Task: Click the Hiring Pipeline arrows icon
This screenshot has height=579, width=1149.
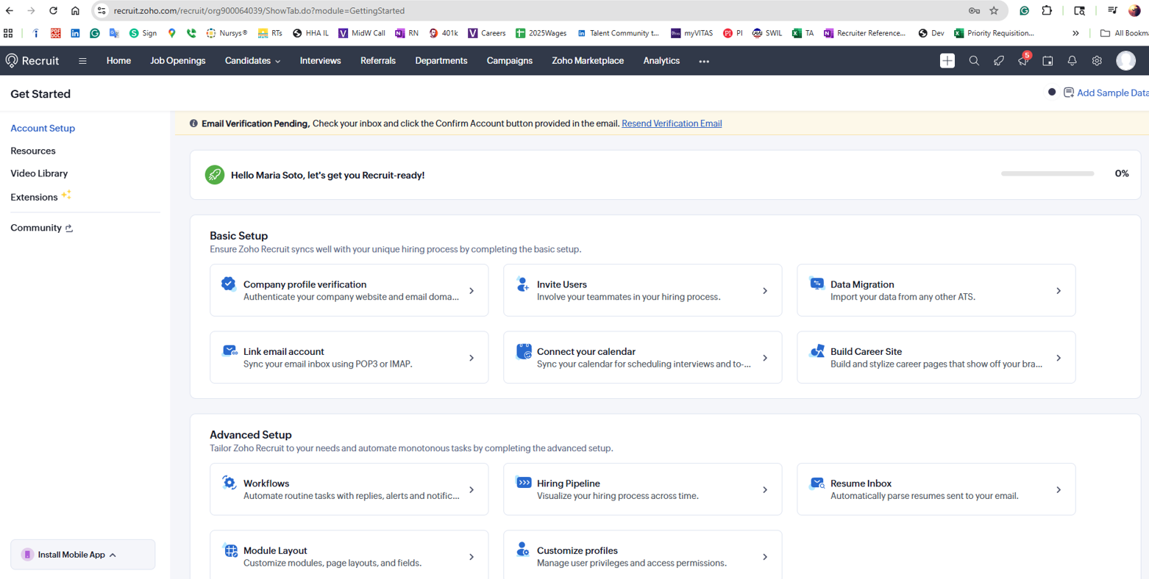Action: click(523, 483)
